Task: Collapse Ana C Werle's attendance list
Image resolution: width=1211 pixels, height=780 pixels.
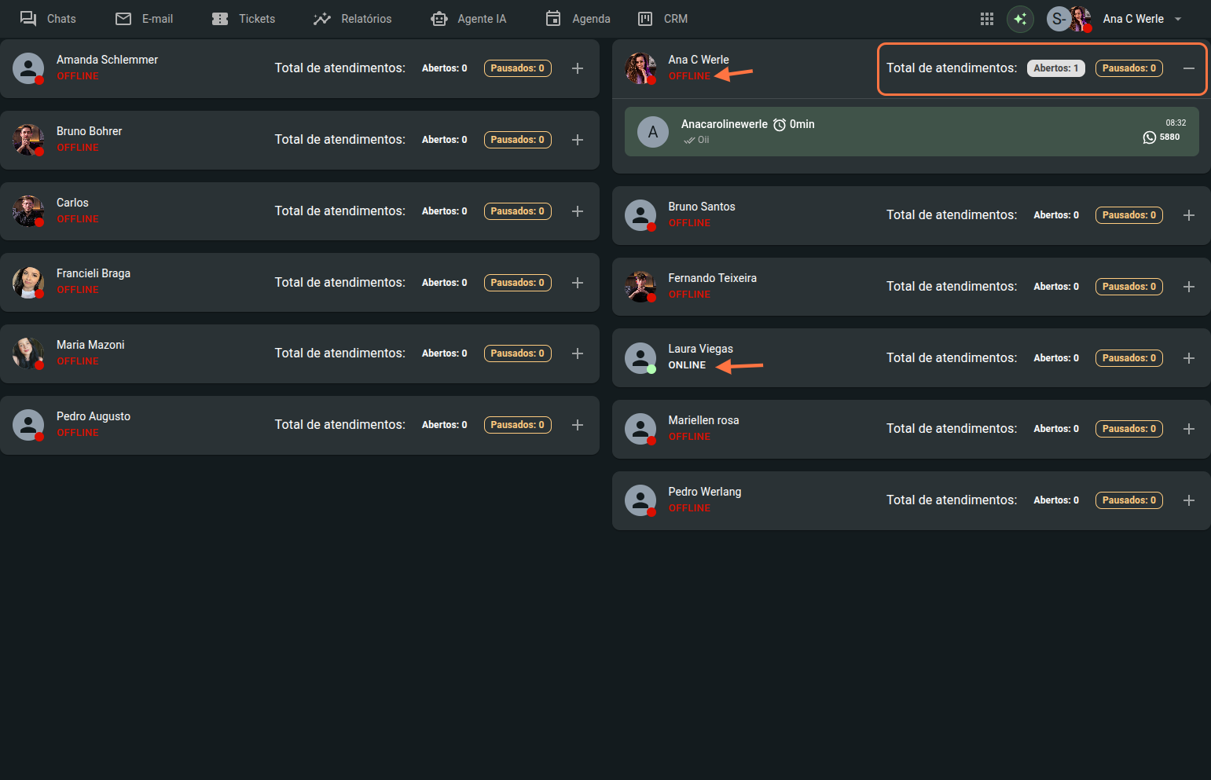Action: 1189,68
